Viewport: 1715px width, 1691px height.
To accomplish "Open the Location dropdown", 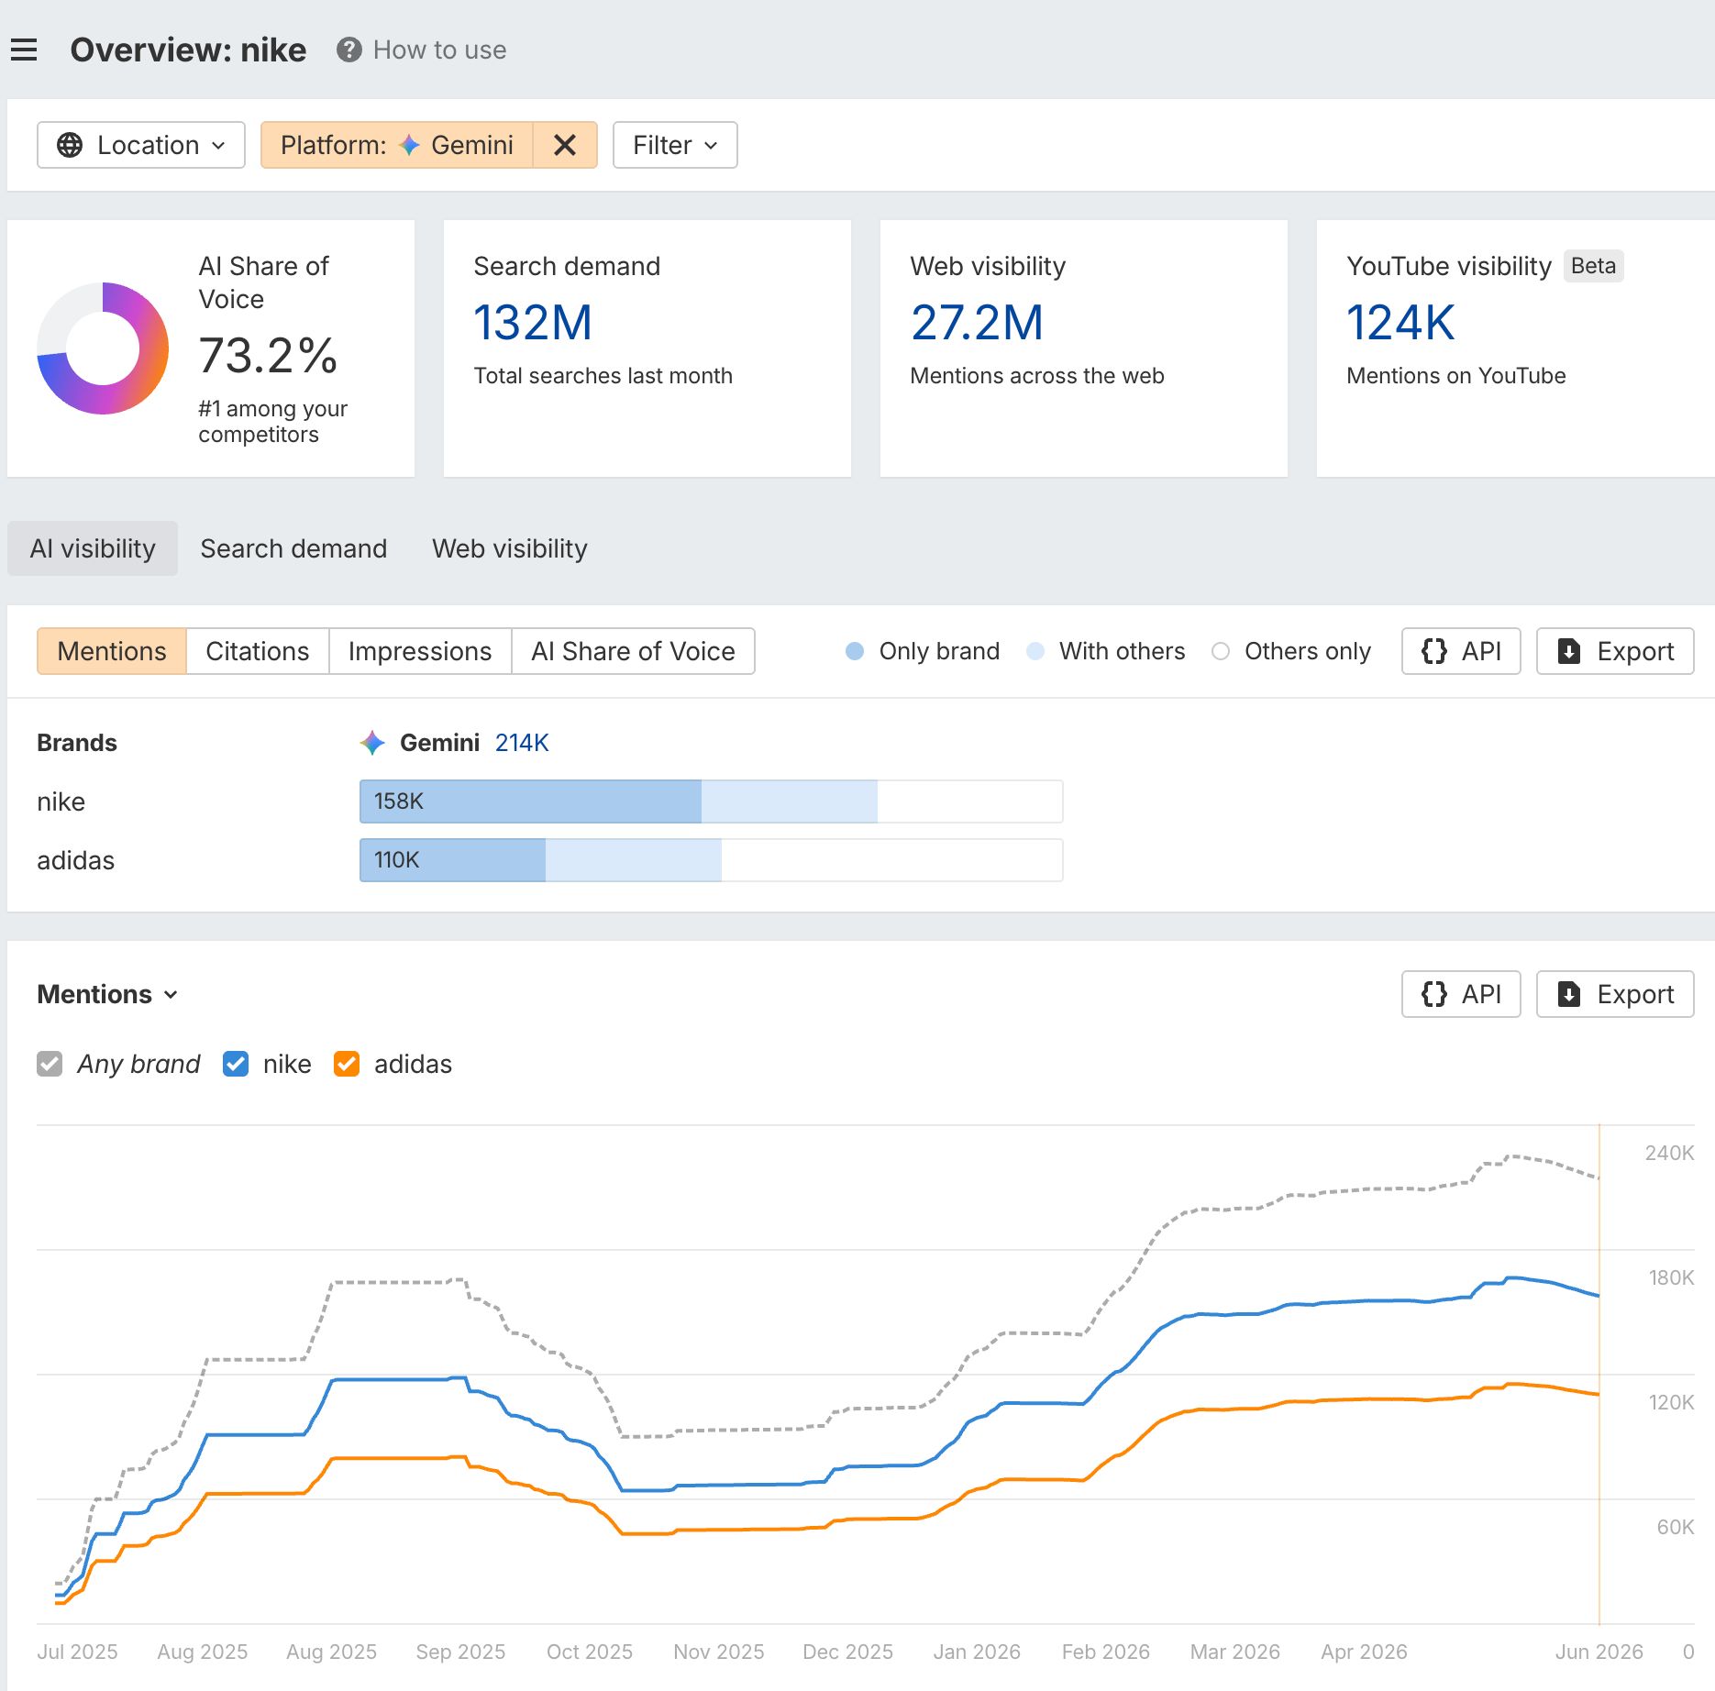I will point(141,145).
